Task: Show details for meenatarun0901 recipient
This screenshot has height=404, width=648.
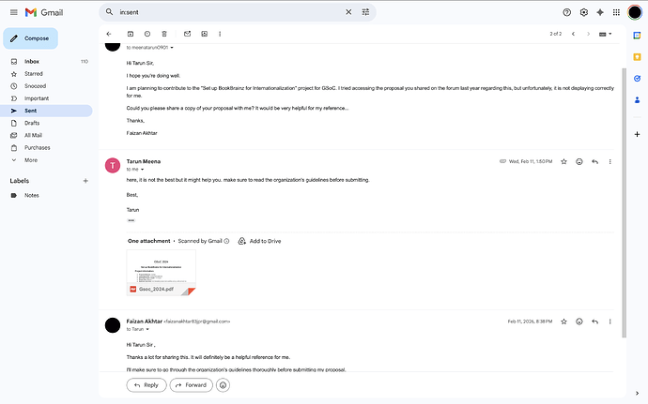Action: click(x=172, y=48)
